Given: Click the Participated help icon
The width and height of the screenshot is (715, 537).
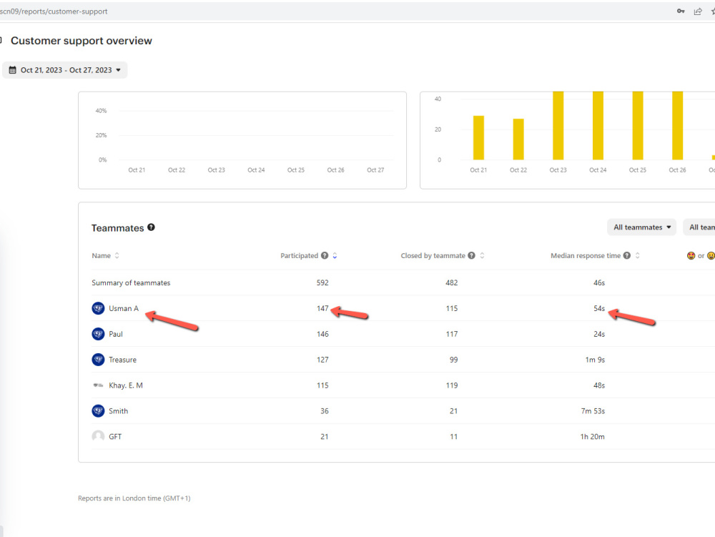Looking at the screenshot, I should 325,255.
